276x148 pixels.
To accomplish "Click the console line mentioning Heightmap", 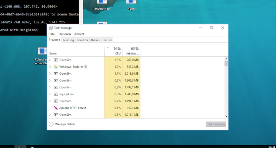I will click(19, 30).
